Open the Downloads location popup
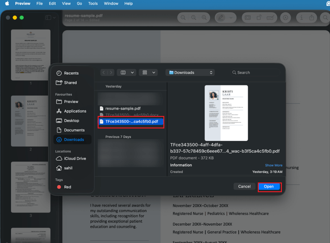The width and height of the screenshot is (330, 243). [x=190, y=73]
